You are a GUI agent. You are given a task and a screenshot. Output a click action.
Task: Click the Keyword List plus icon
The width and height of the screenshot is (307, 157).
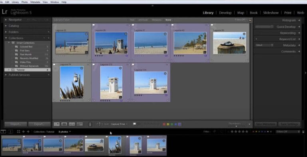pyautogui.click(x=256, y=39)
